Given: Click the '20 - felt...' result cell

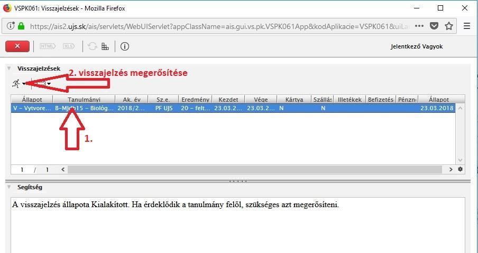Looking at the screenshot, I should (x=195, y=108).
